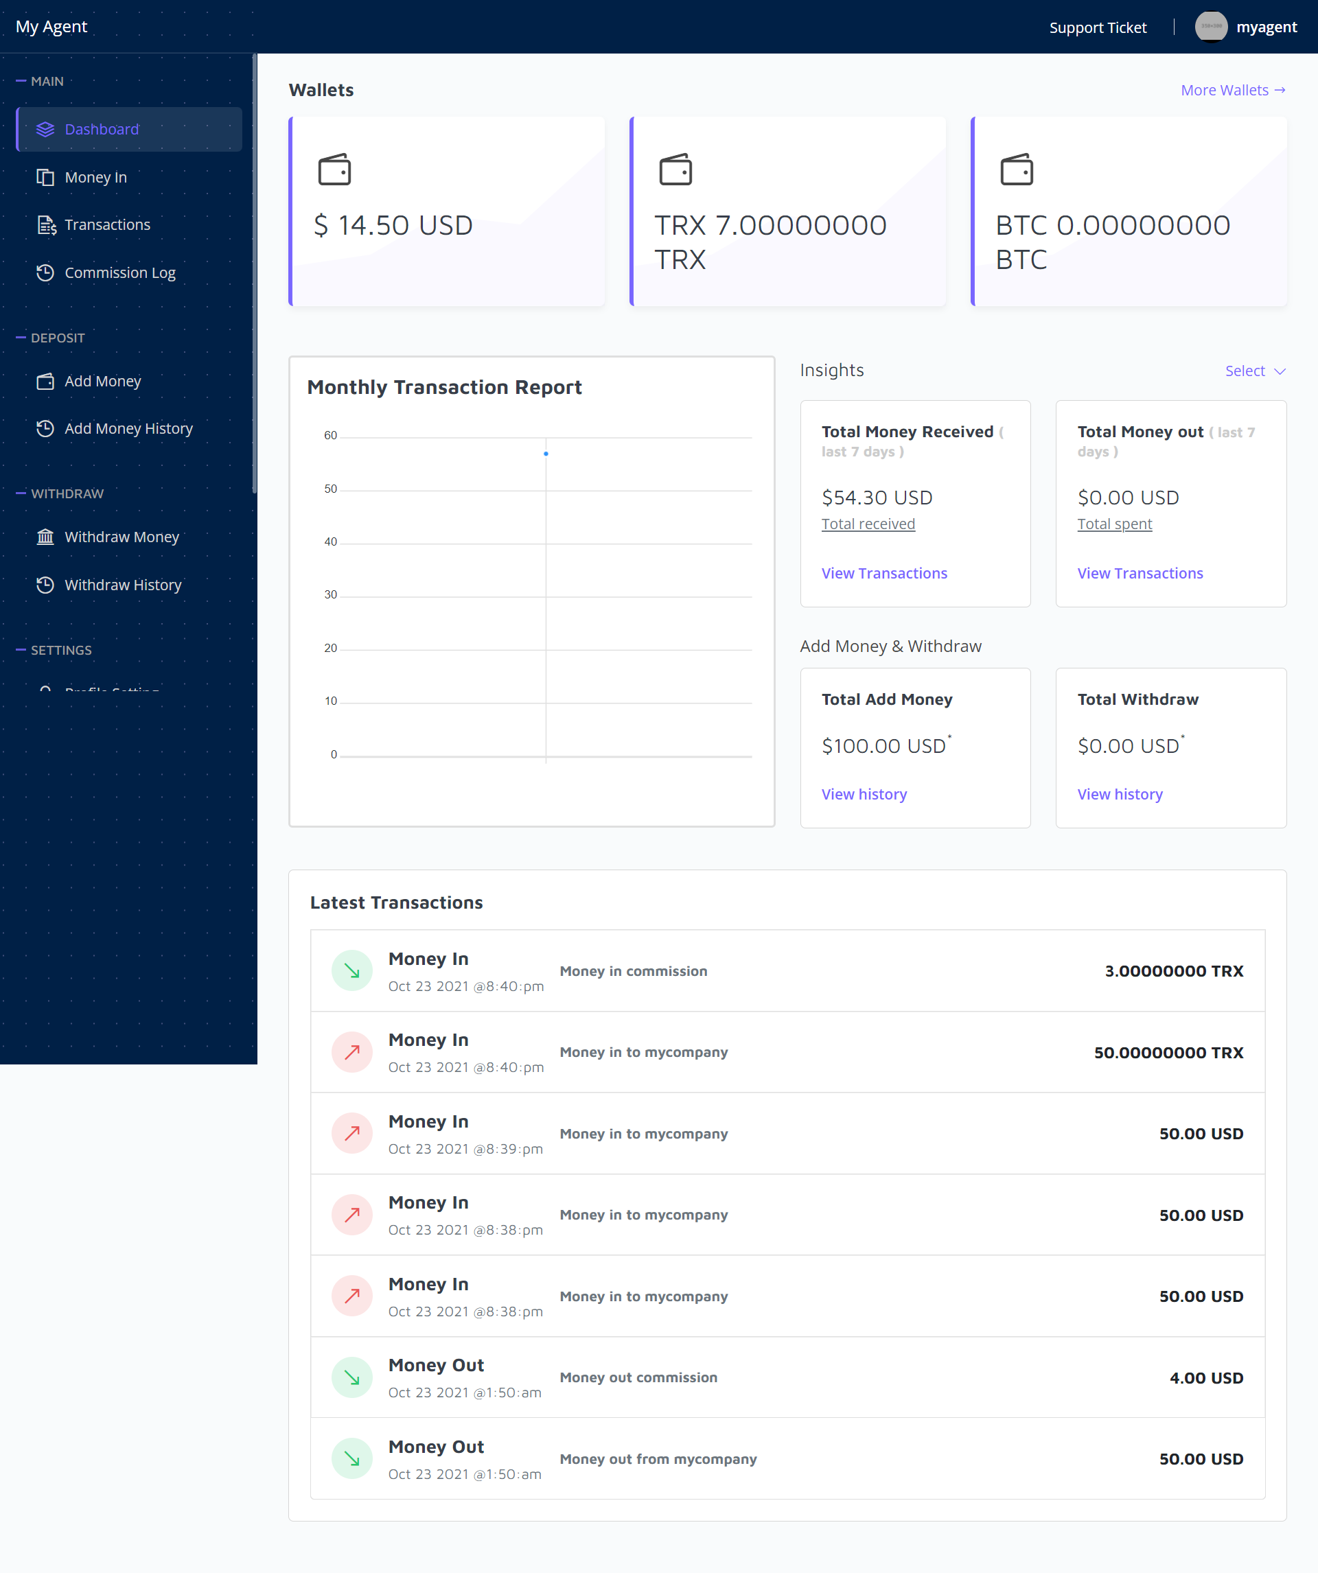This screenshot has width=1318, height=1573.
Task: Open Add Money History menu item
Action: [128, 428]
